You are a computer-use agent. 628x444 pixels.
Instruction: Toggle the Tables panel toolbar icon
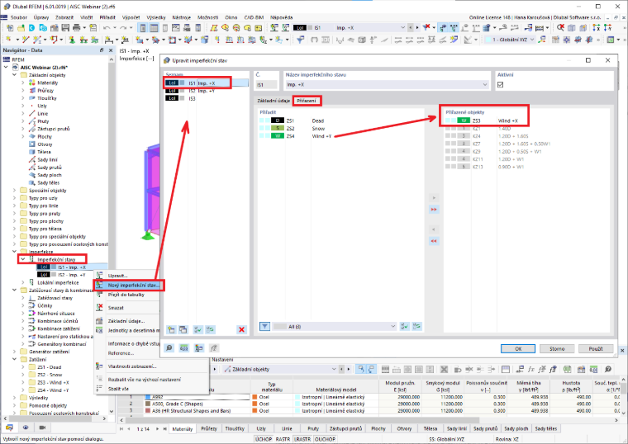(x=154, y=27)
